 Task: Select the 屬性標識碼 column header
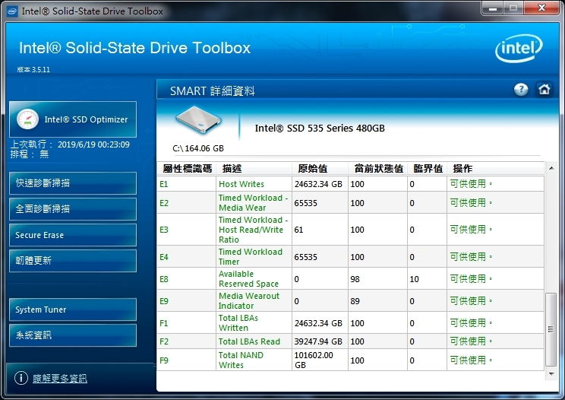(x=187, y=168)
